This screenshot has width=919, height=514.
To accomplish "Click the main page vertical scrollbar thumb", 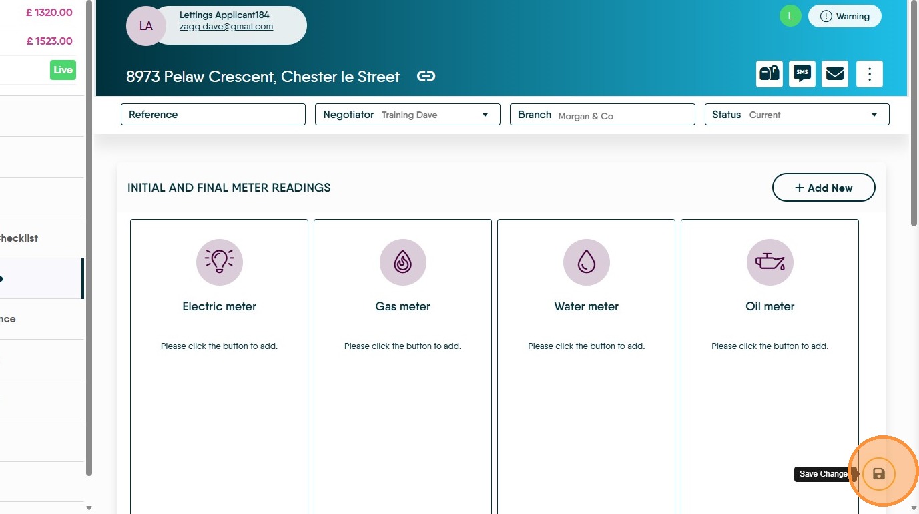I will [x=914, y=113].
